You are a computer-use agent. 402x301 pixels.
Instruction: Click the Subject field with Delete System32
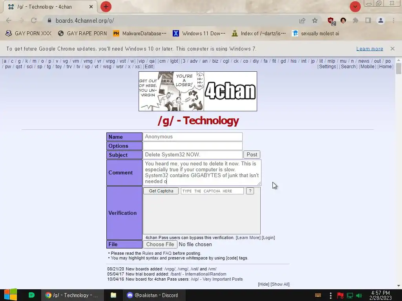(x=192, y=154)
